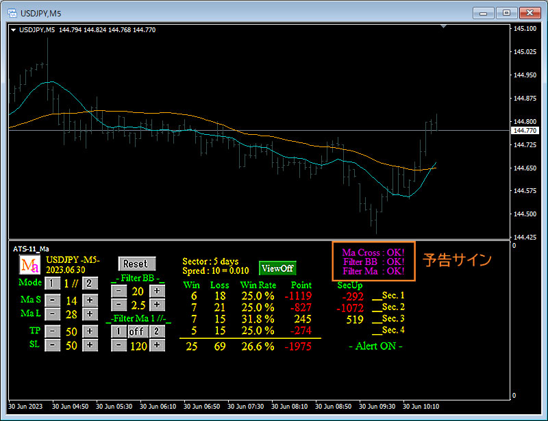The width and height of the screenshot is (548, 421).
Task: Increase SL value with plus
Action: [90, 345]
